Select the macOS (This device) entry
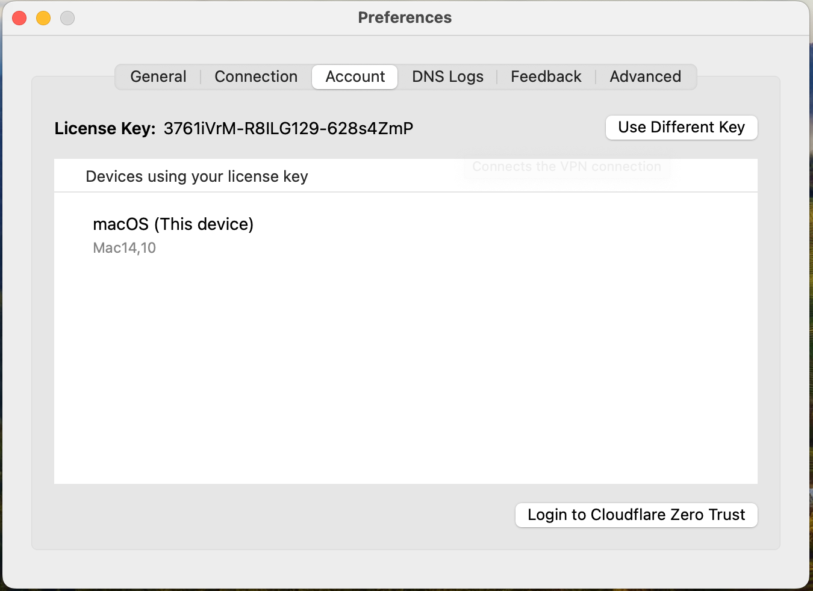 tap(173, 224)
